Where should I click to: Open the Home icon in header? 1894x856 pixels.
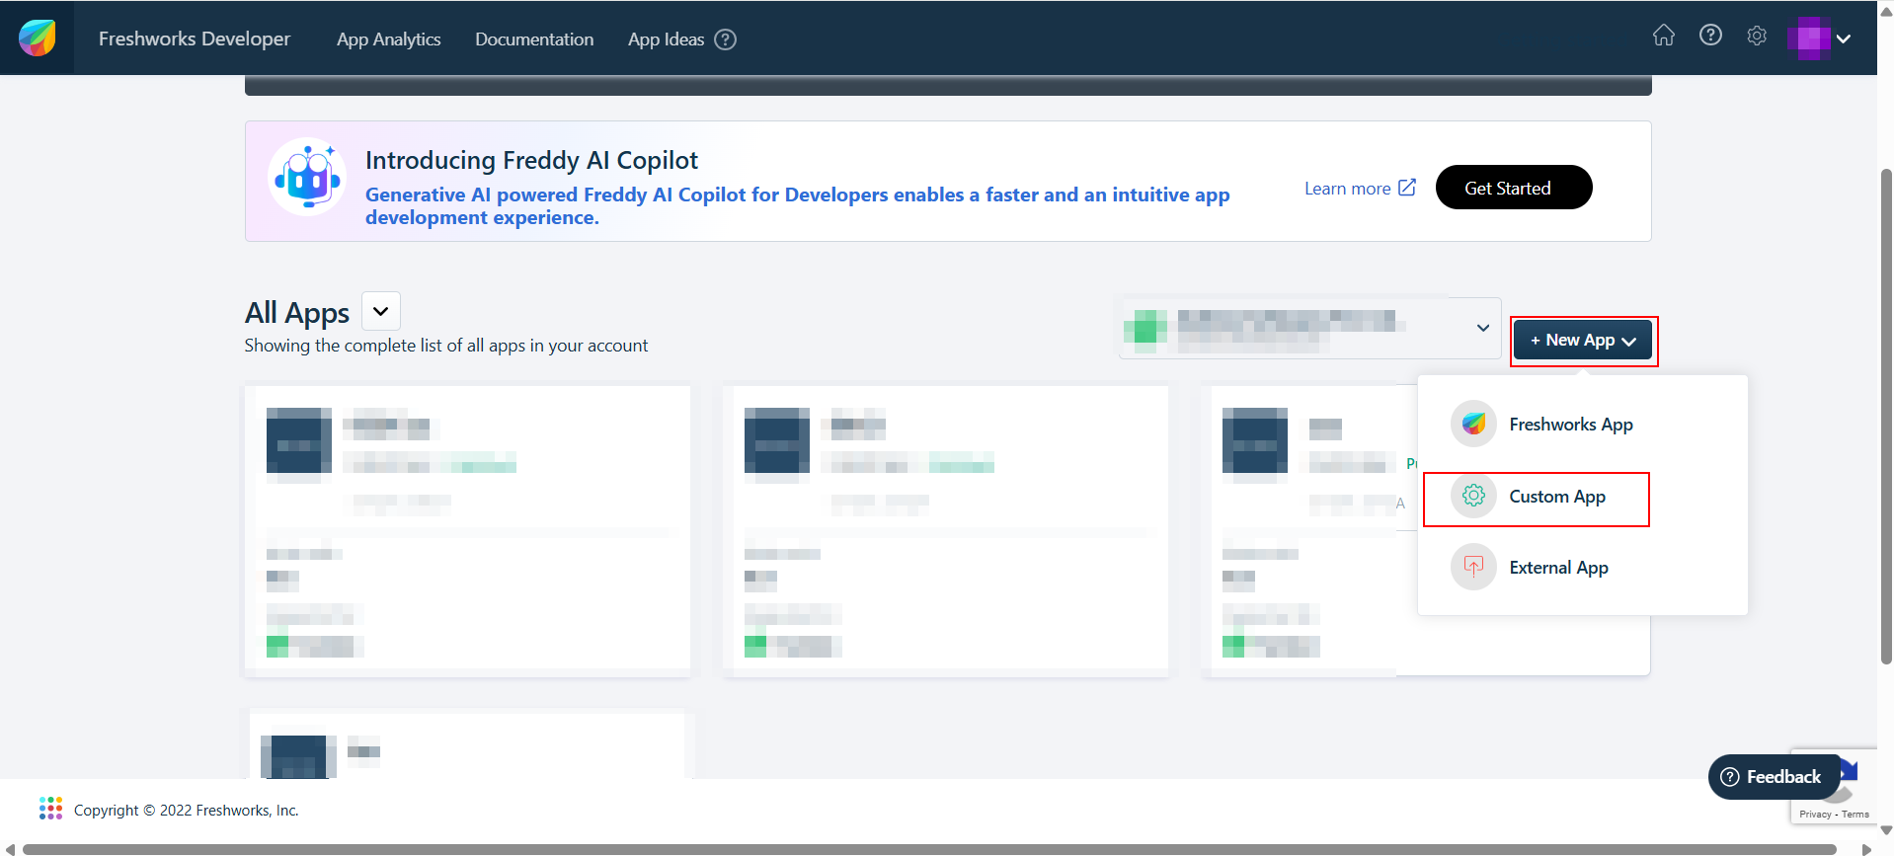pyautogui.click(x=1664, y=36)
